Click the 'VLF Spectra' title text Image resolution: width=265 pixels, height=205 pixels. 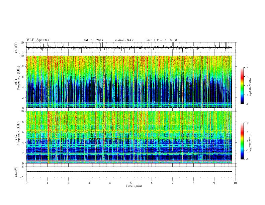click(x=38, y=40)
